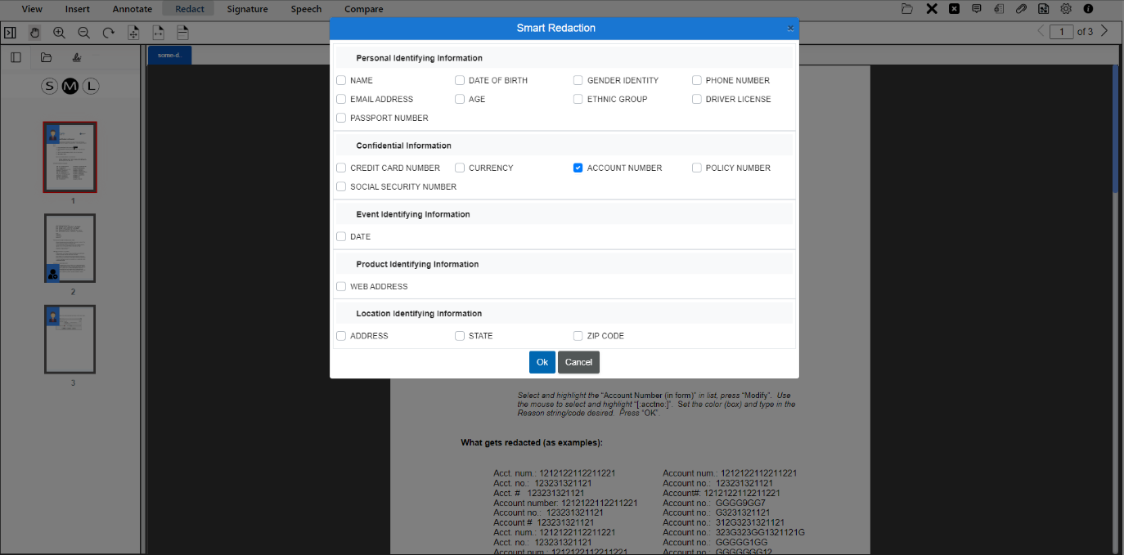Viewport: 1124px width, 555px height.
Task: Click the zoom in magnifier icon
Action: coord(59,33)
